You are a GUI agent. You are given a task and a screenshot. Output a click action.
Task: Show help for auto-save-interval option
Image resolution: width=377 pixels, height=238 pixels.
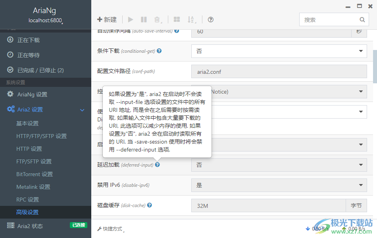(x=177, y=31)
